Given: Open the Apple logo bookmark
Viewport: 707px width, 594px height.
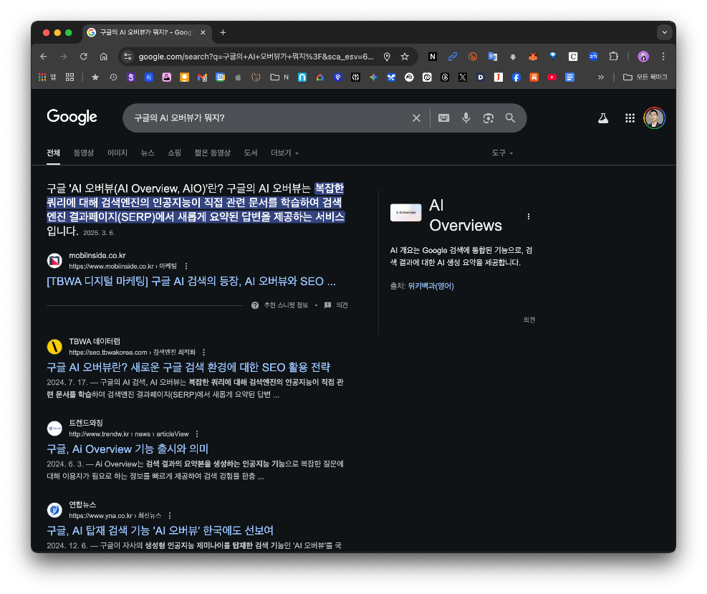Looking at the screenshot, I should tap(238, 77).
